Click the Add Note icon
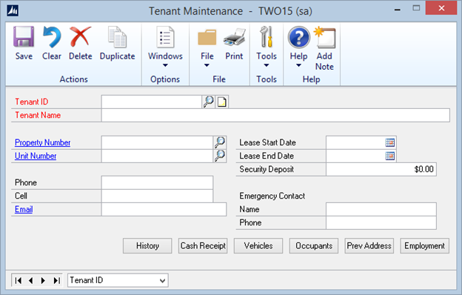 click(x=325, y=37)
